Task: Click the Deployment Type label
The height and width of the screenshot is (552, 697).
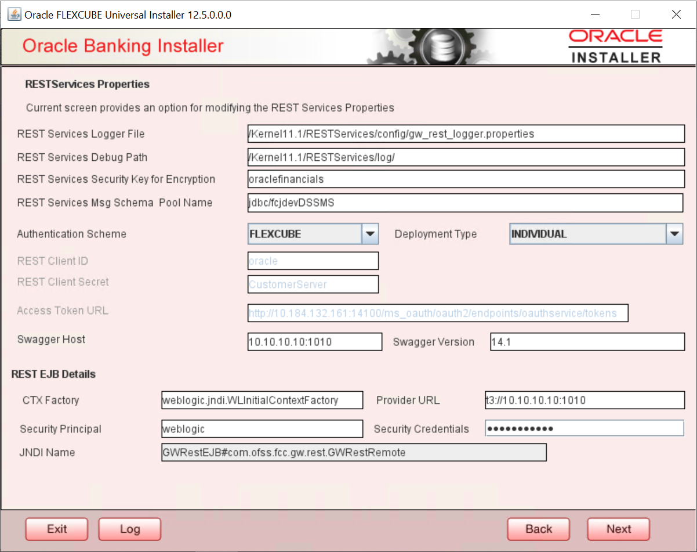Action: [435, 234]
